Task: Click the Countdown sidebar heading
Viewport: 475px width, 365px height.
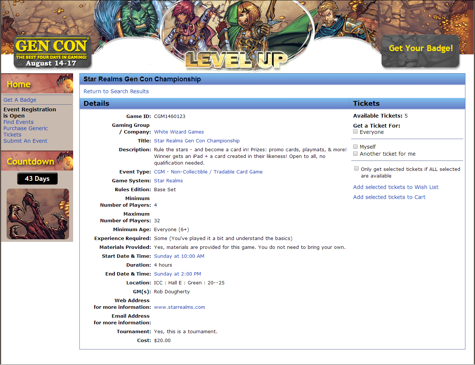Action: tap(30, 162)
